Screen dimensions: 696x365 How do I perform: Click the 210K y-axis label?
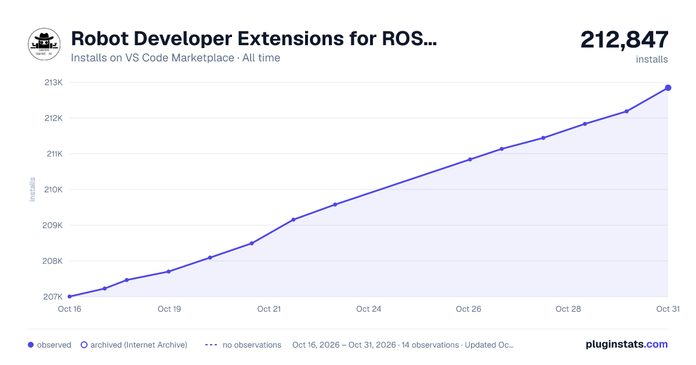click(53, 189)
